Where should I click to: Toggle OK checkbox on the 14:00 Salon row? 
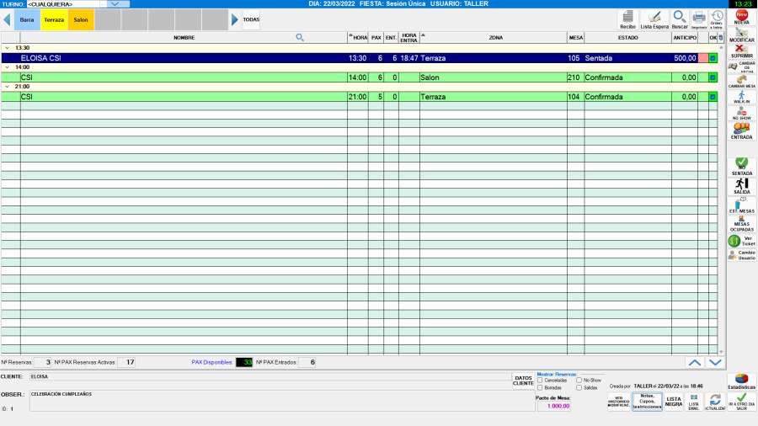713,77
